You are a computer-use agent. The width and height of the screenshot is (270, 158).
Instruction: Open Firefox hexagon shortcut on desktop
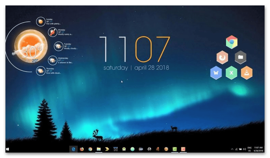point(222,57)
